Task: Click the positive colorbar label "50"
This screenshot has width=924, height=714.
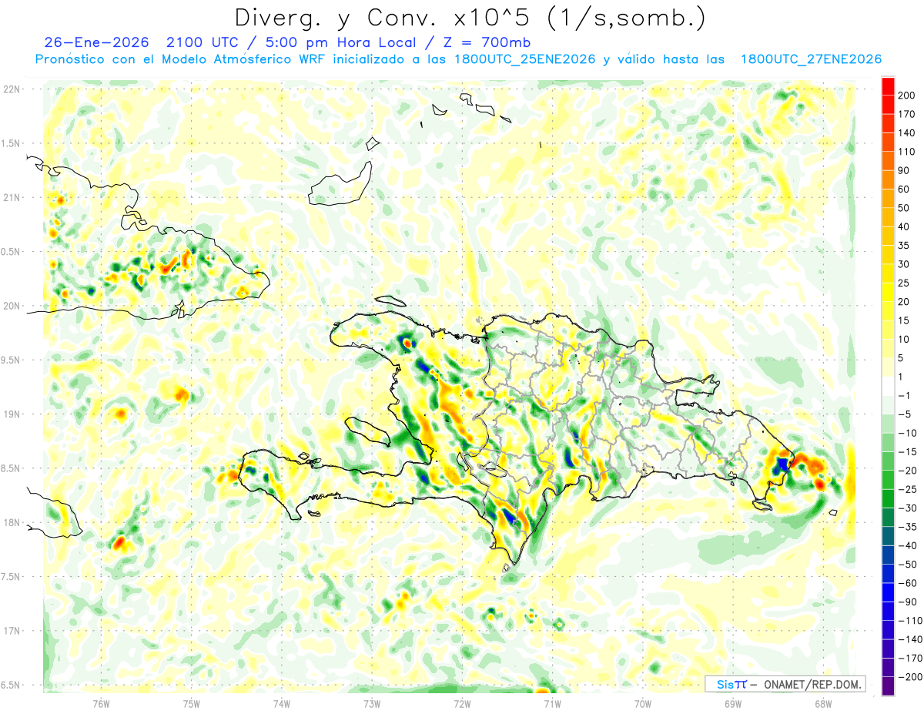Action: (x=905, y=208)
